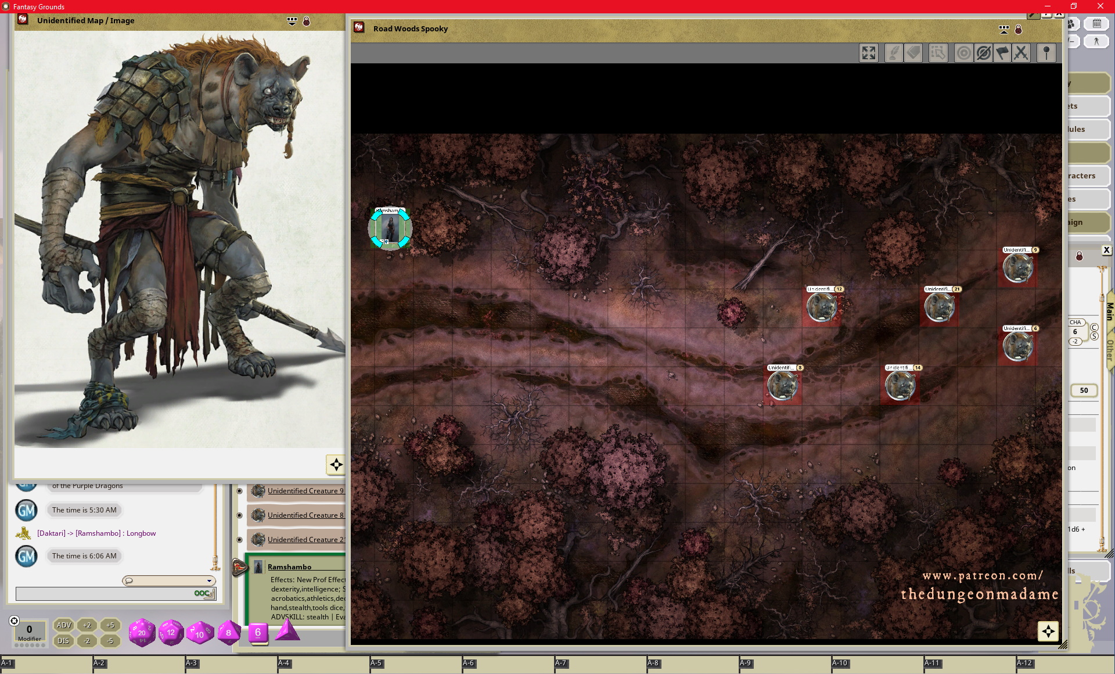Roll the d8 die
The width and height of the screenshot is (1115, 674).
[x=229, y=632]
